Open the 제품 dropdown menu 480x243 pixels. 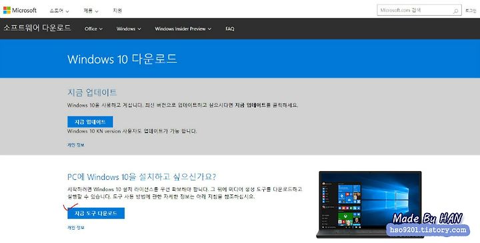(91, 11)
